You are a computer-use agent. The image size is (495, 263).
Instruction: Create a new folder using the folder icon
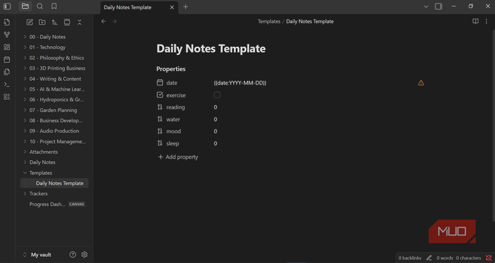tap(42, 22)
